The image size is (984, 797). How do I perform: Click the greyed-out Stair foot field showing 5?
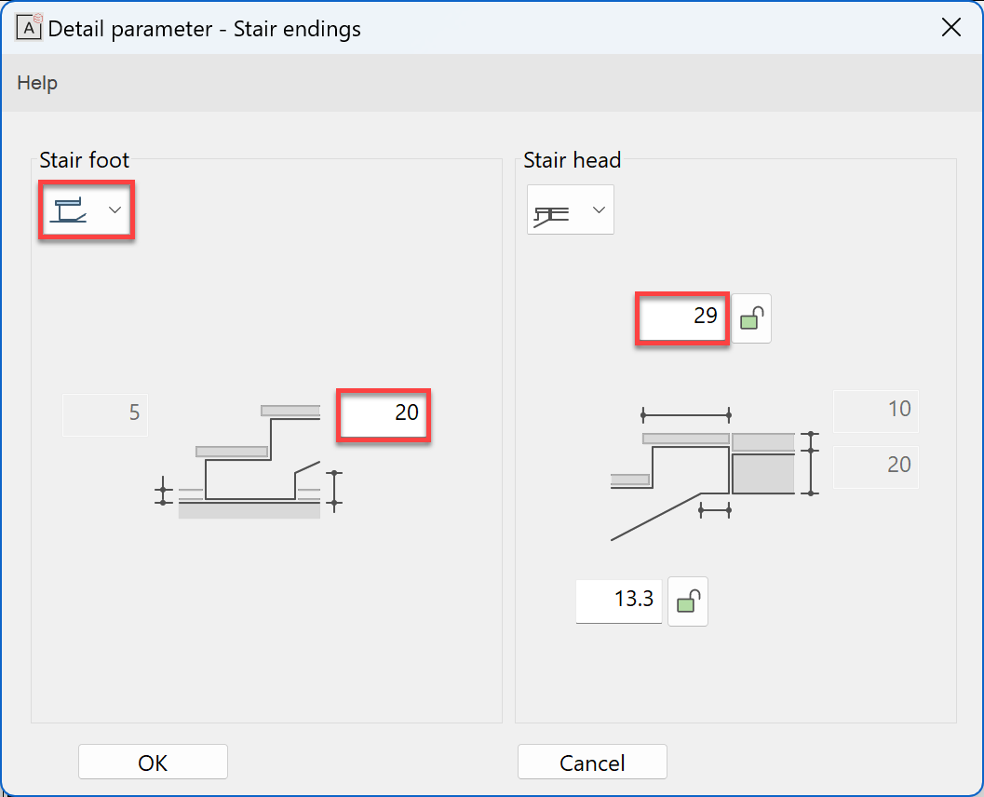click(105, 412)
